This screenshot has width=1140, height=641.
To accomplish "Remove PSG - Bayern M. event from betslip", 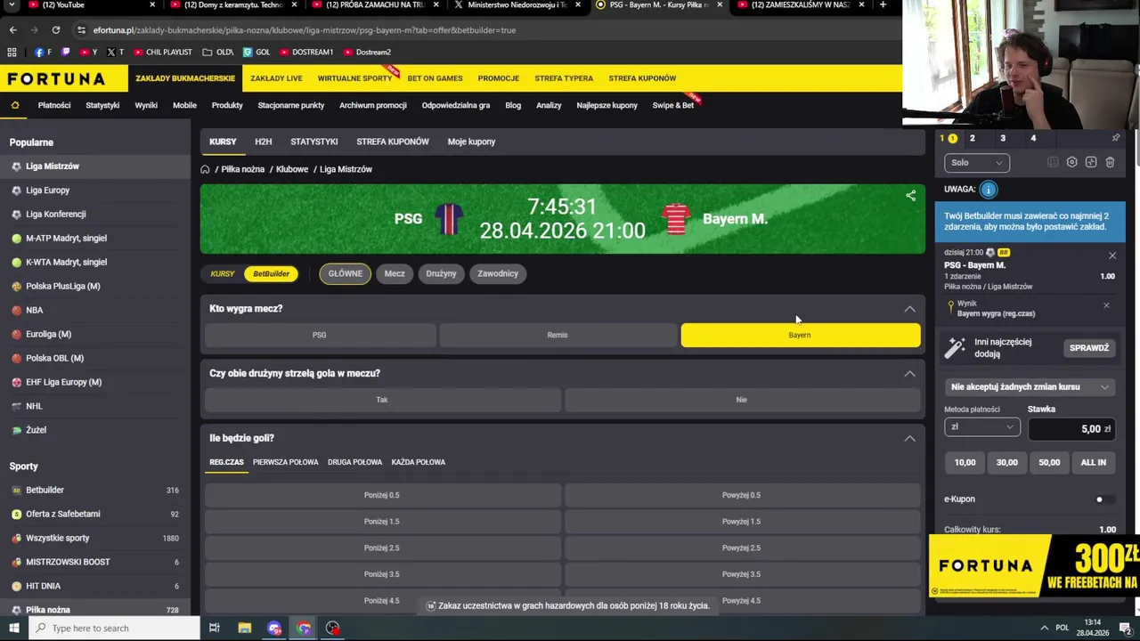I will [x=1111, y=256].
